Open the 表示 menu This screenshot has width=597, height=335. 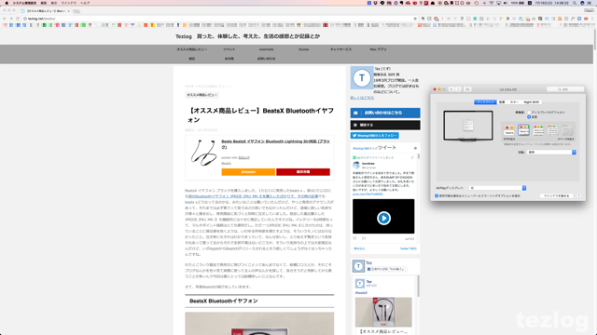click(54, 3)
